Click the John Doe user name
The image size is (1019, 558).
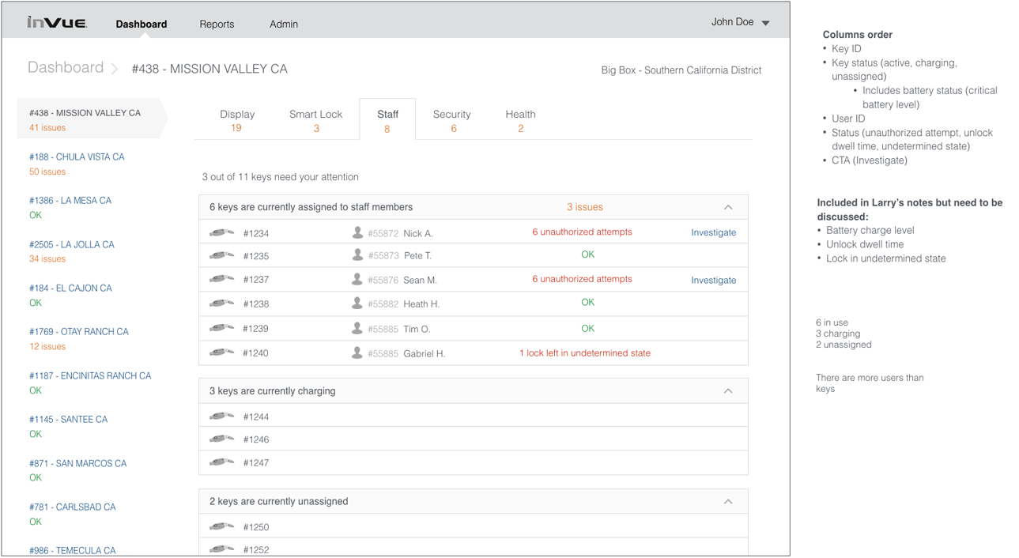[733, 22]
